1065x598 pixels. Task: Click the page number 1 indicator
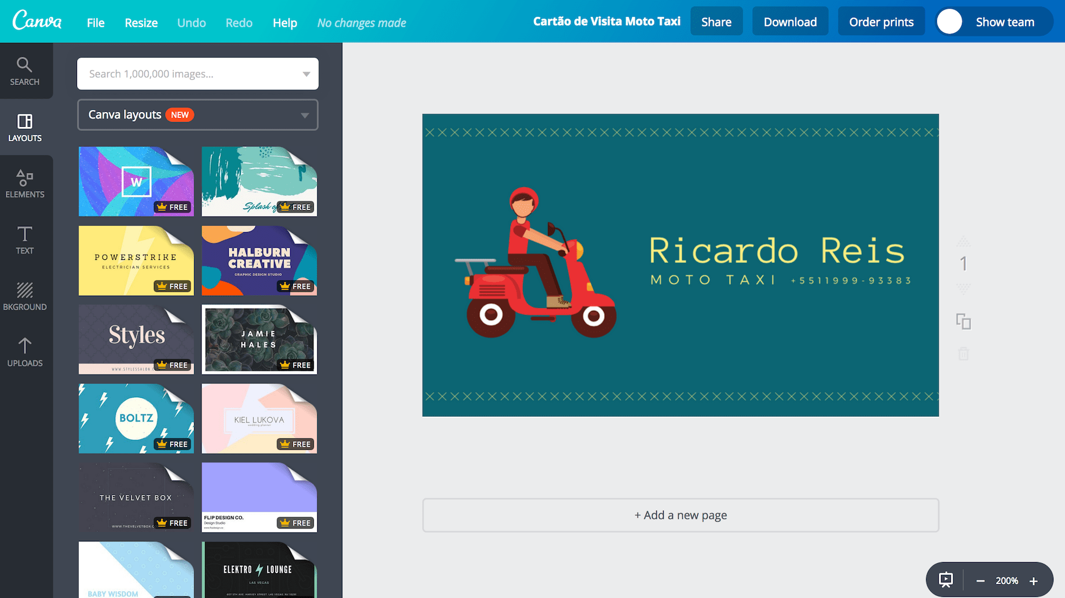click(x=964, y=264)
